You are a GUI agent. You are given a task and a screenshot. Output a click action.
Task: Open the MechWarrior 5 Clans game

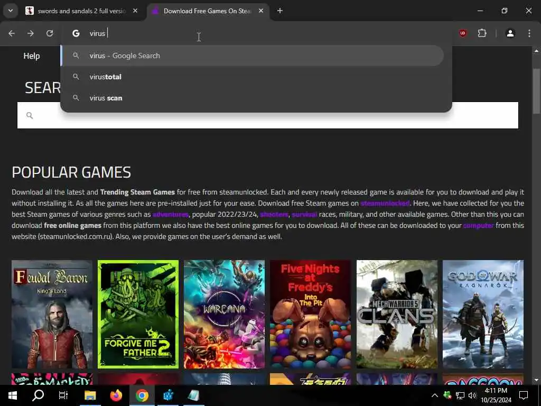397,314
